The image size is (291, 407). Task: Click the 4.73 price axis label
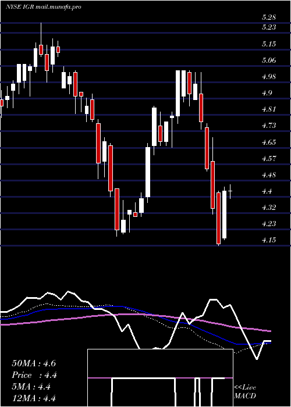point(269,126)
